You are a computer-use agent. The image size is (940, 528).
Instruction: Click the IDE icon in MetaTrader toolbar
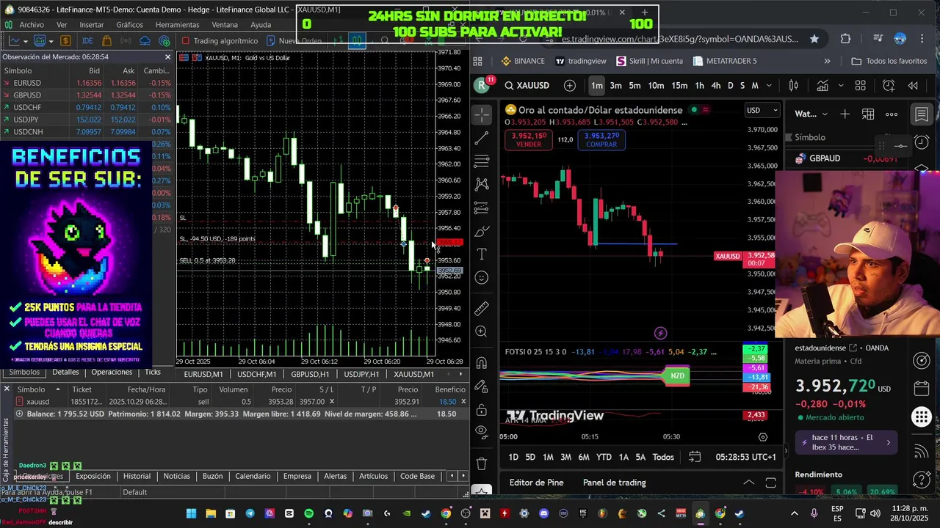(87, 41)
